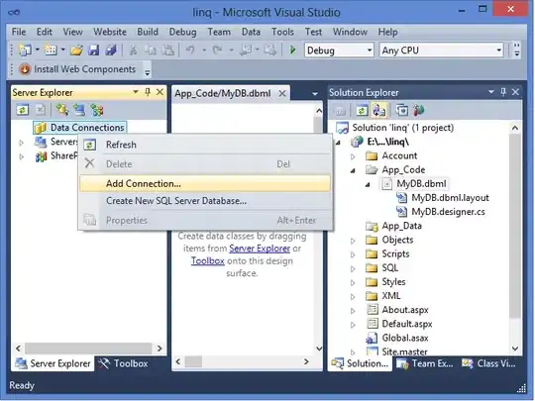Expand the Objects folder
535x401 pixels.
pos(353,241)
